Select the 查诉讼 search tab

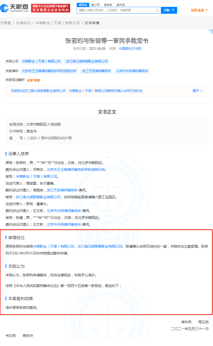(83, 5)
